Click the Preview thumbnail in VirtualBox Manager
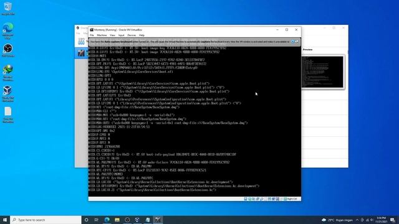The image size is (399, 224). (323, 72)
